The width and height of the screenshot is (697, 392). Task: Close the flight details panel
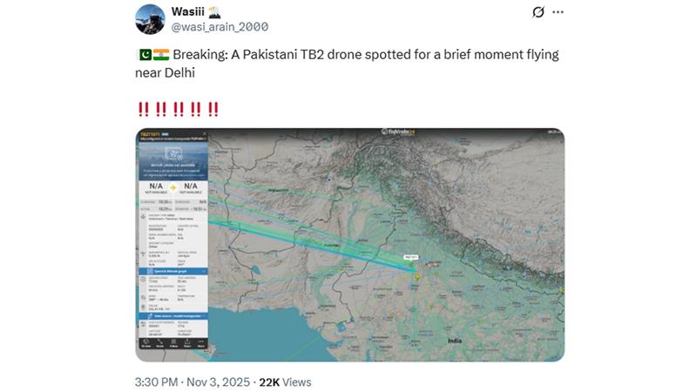tap(205, 134)
